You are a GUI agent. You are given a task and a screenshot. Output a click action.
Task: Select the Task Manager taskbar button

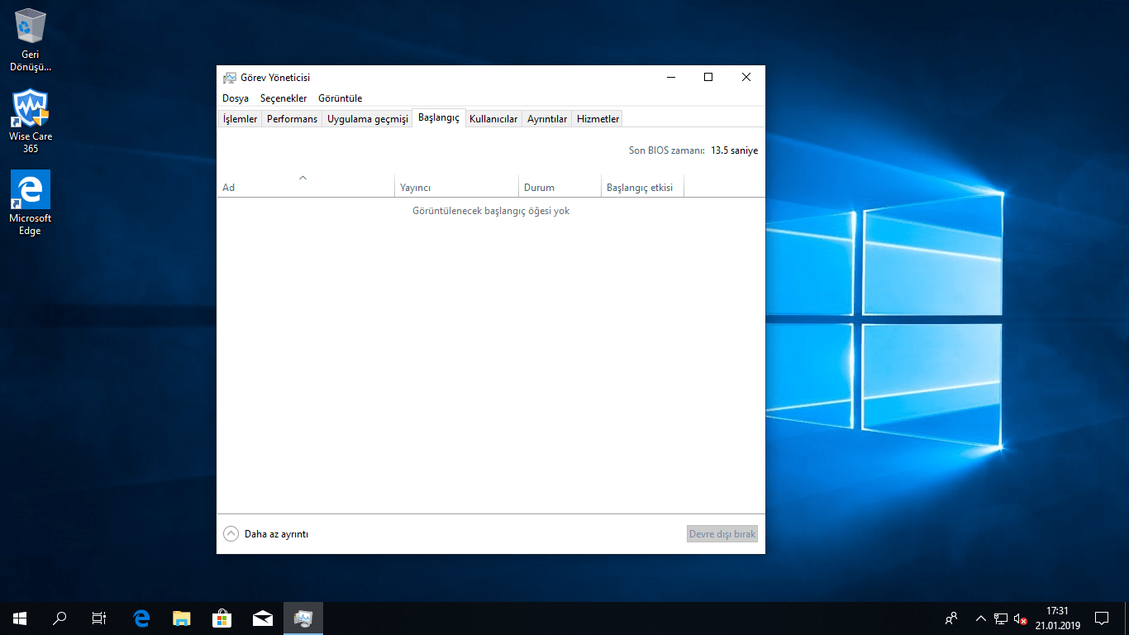pos(303,618)
